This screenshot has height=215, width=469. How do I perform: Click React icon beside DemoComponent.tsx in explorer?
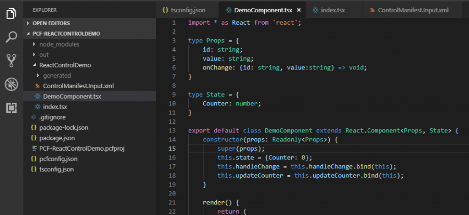pos(38,96)
